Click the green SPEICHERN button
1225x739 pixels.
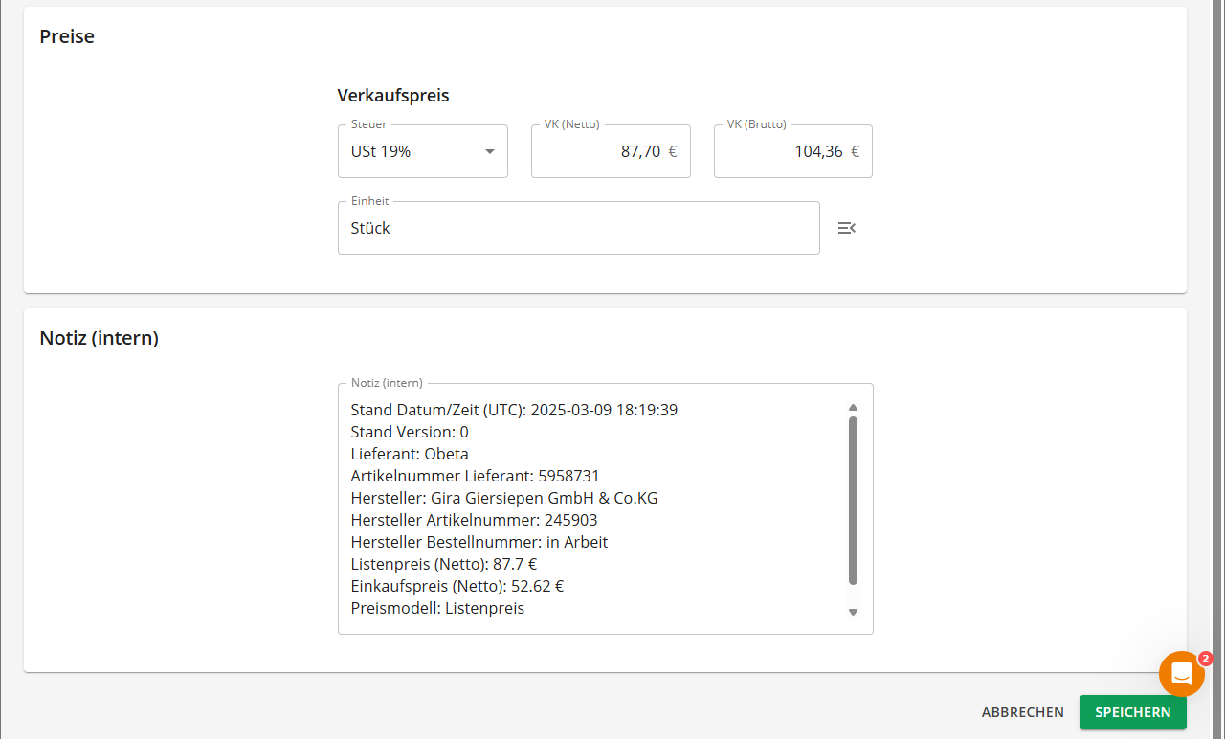coord(1133,712)
